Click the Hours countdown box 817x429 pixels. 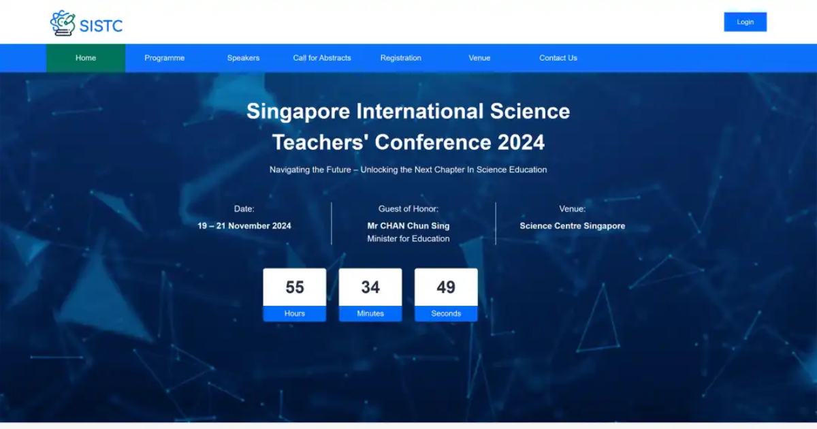click(295, 294)
